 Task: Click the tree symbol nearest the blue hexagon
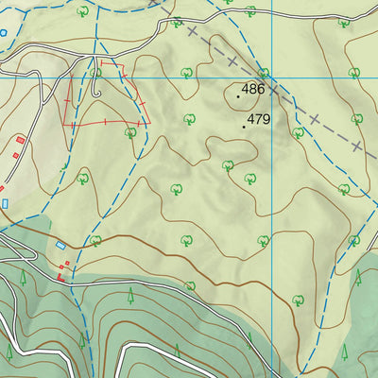click(x=83, y=11)
